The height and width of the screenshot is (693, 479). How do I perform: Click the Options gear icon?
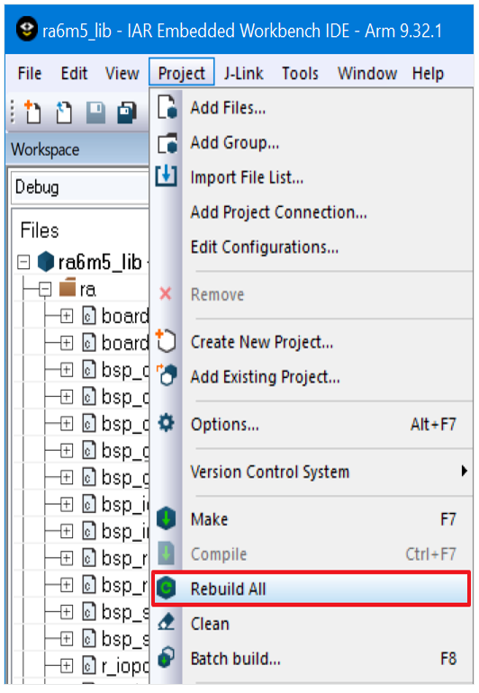coord(167,423)
